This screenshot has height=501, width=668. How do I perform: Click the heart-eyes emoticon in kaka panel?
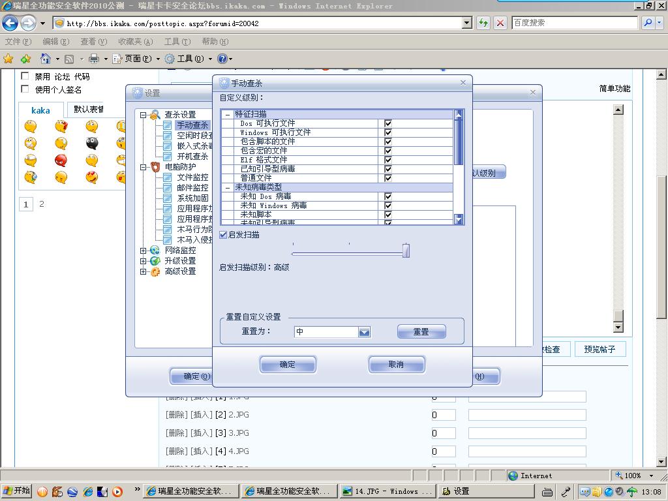point(91,177)
